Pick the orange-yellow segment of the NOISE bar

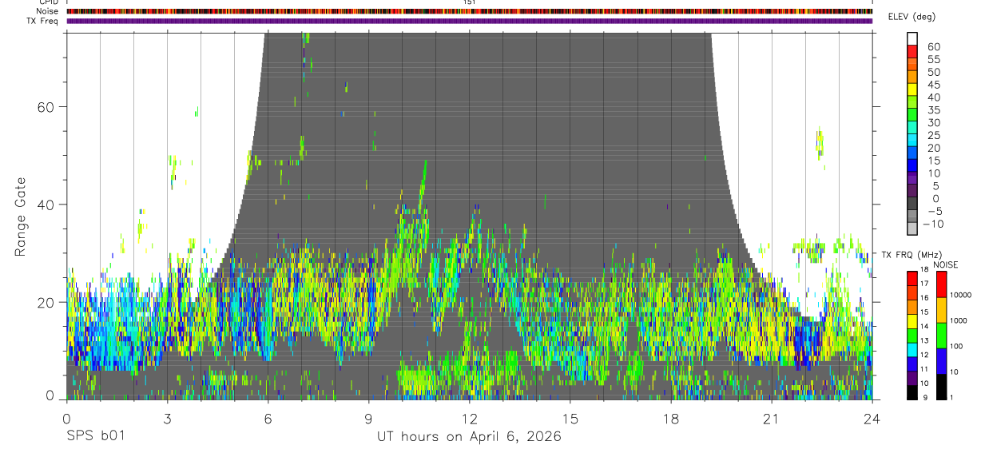point(941,310)
